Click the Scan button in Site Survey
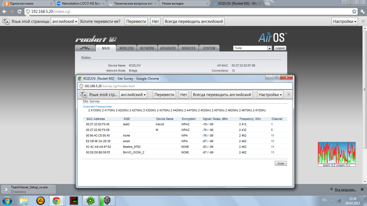This screenshot has height=206, width=367. pyautogui.click(x=281, y=163)
